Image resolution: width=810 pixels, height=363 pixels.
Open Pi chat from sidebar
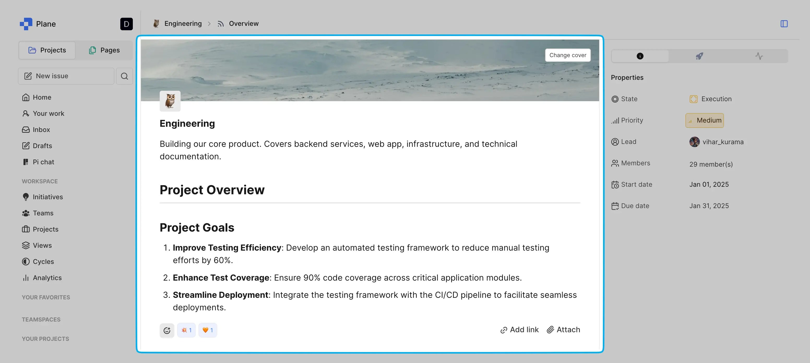point(43,162)
